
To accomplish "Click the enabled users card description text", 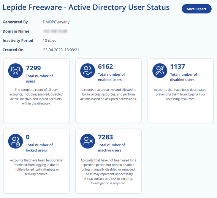I will [x=109, y=94].
